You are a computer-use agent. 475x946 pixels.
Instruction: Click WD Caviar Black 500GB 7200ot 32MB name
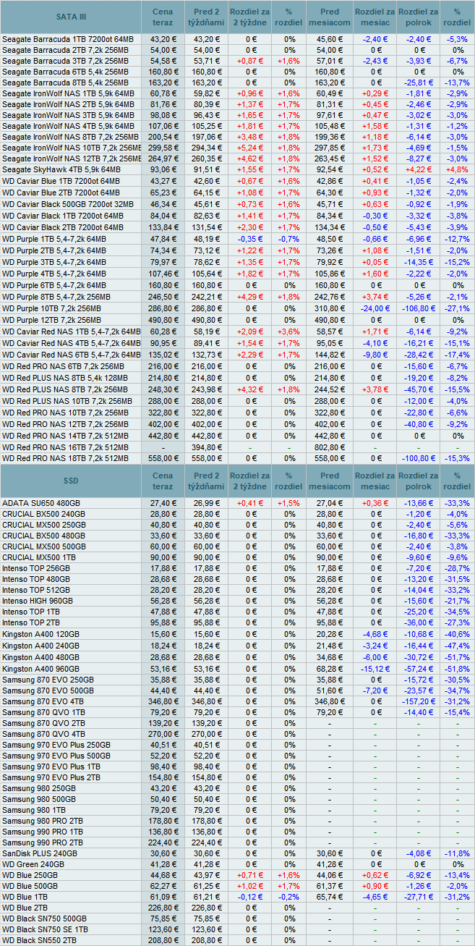tap(68, 204)
